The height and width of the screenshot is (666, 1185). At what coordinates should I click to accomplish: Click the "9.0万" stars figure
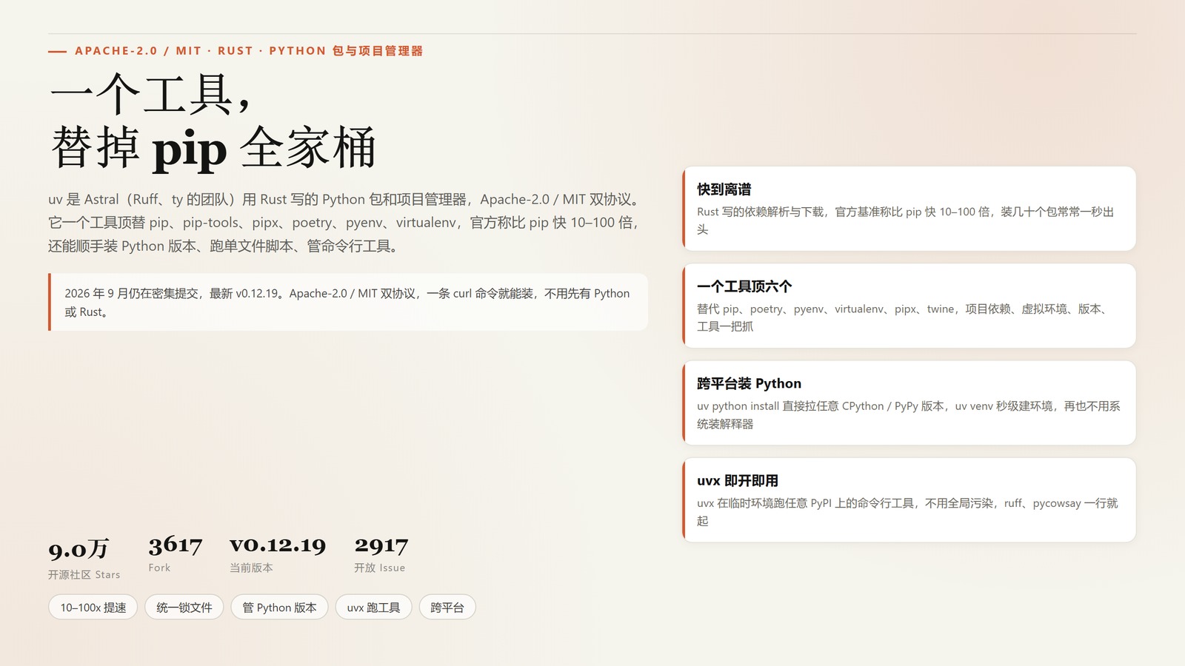pyautogui.click(x=79, y=548)
